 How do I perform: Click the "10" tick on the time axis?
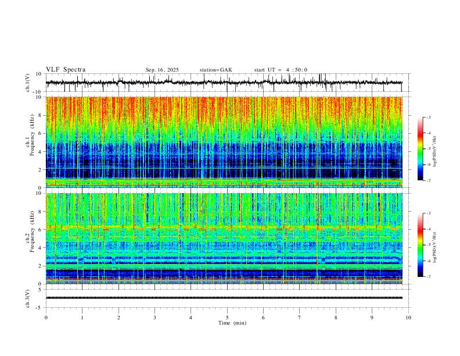408,318
